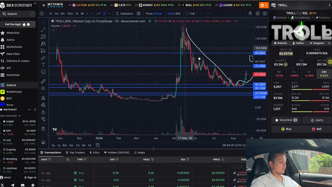Add TROLL to Watchlist
332x187 pixels.
pyautogui.click(x=286, y=120)
